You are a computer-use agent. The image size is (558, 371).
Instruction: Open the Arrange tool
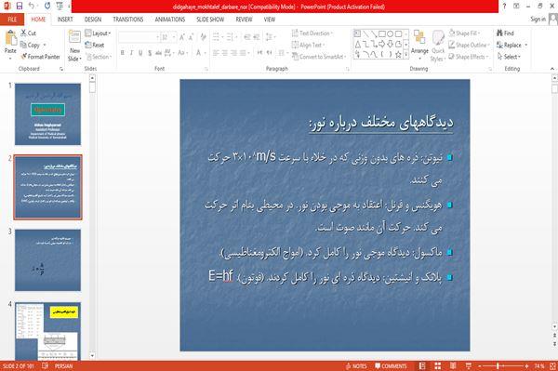[419, 45]
